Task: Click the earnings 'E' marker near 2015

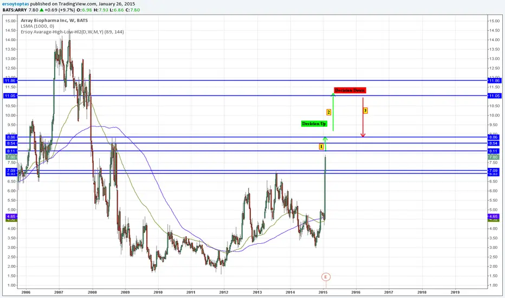Action: (x=326, y=277)
